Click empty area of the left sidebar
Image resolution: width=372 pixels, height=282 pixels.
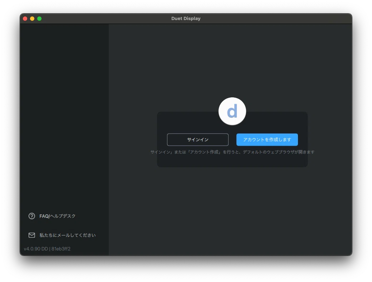pos(64,107)
